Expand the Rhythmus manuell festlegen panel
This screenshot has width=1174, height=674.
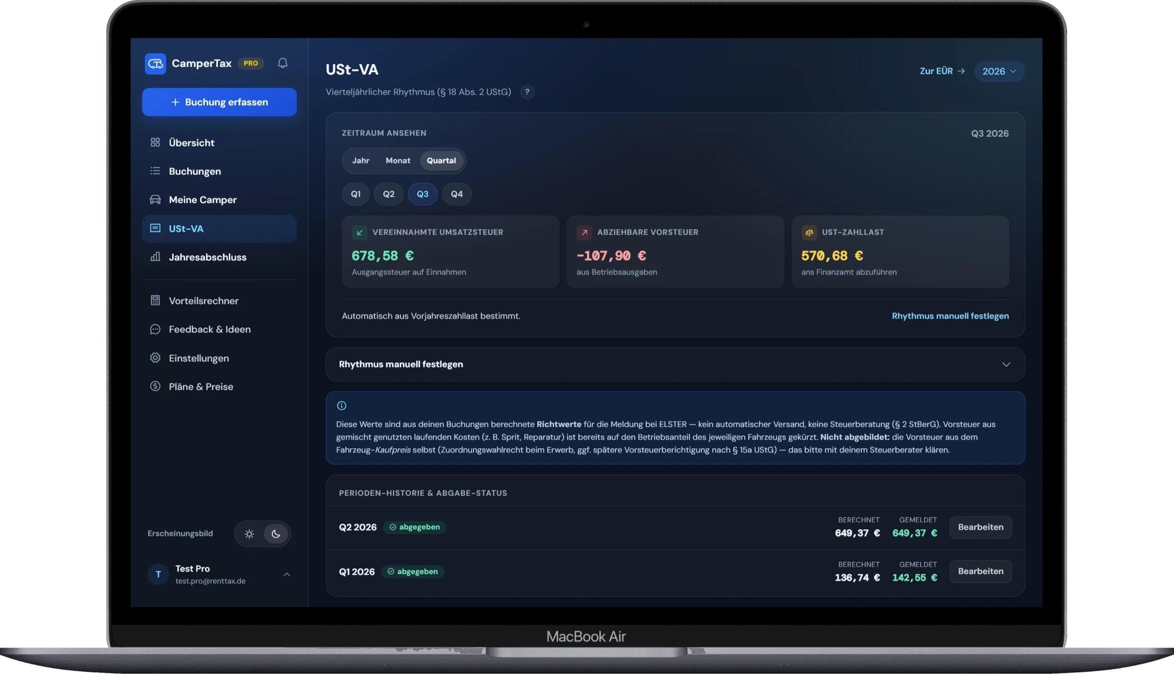coord(675,365)
